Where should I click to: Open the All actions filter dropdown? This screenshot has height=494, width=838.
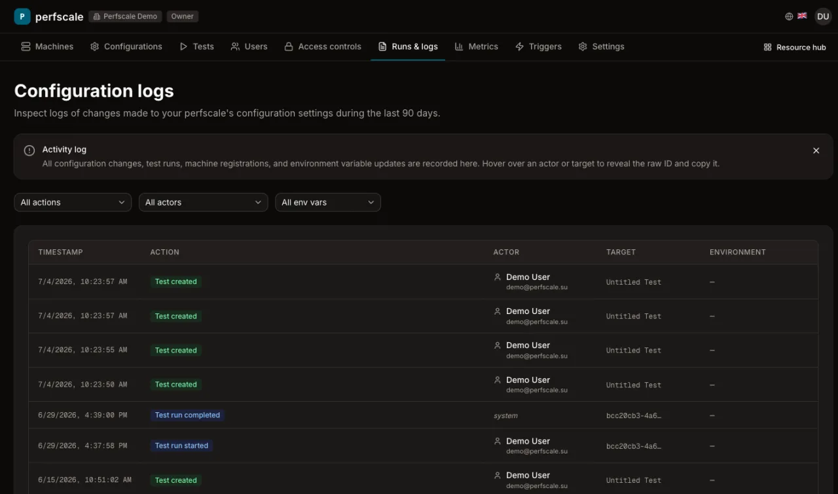[73, 202]
